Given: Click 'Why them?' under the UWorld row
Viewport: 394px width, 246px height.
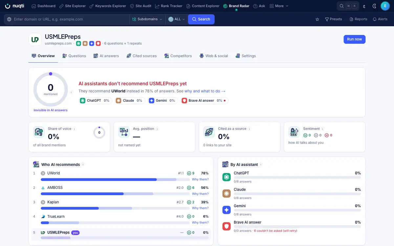Looking at the screenshot, I should click(x=200, y=179).
